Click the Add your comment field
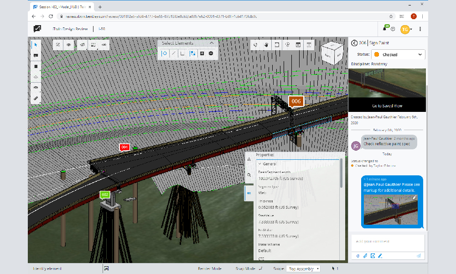456x274 pixels. pos(387,241)
